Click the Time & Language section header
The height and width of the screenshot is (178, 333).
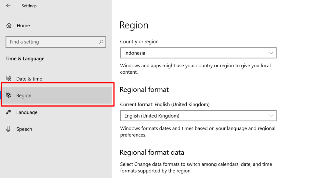coord(25,59)
